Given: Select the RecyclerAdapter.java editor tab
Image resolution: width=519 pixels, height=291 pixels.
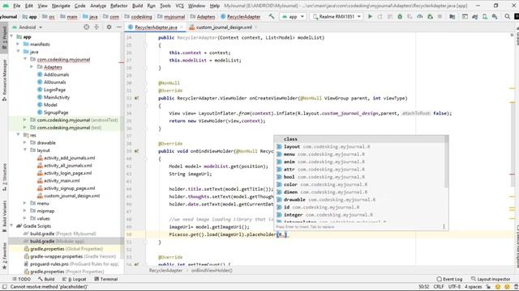Looking at the screenshot, I should [x=156, y=27].
